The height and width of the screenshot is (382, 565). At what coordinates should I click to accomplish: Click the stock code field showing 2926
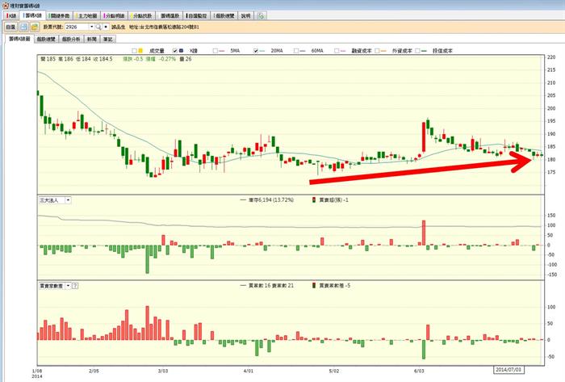[77, 27]
